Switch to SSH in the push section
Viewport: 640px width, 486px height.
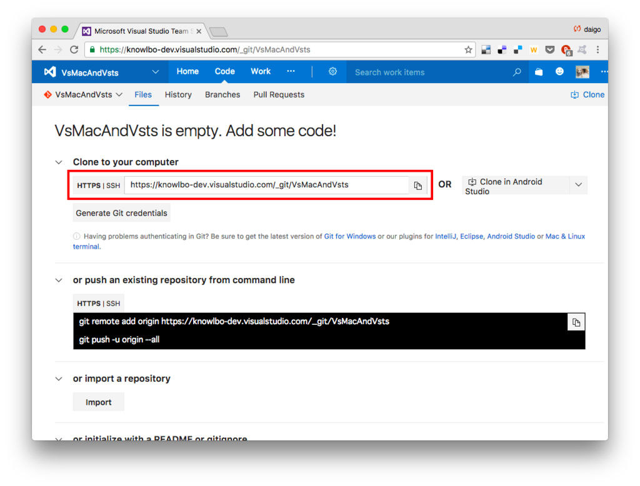(113, 304)
